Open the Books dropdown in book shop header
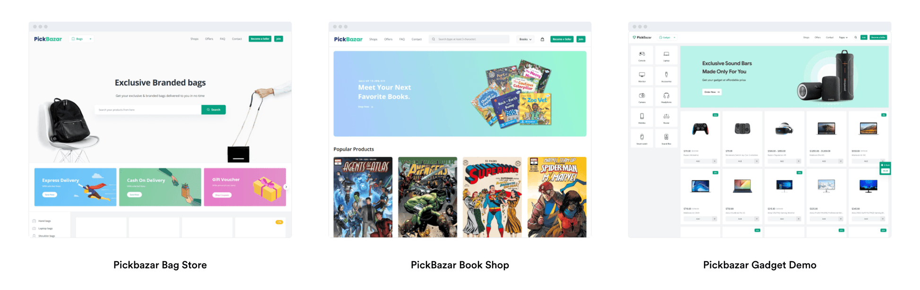The height and width of the screenshot is (290, 920). point(525,39)
